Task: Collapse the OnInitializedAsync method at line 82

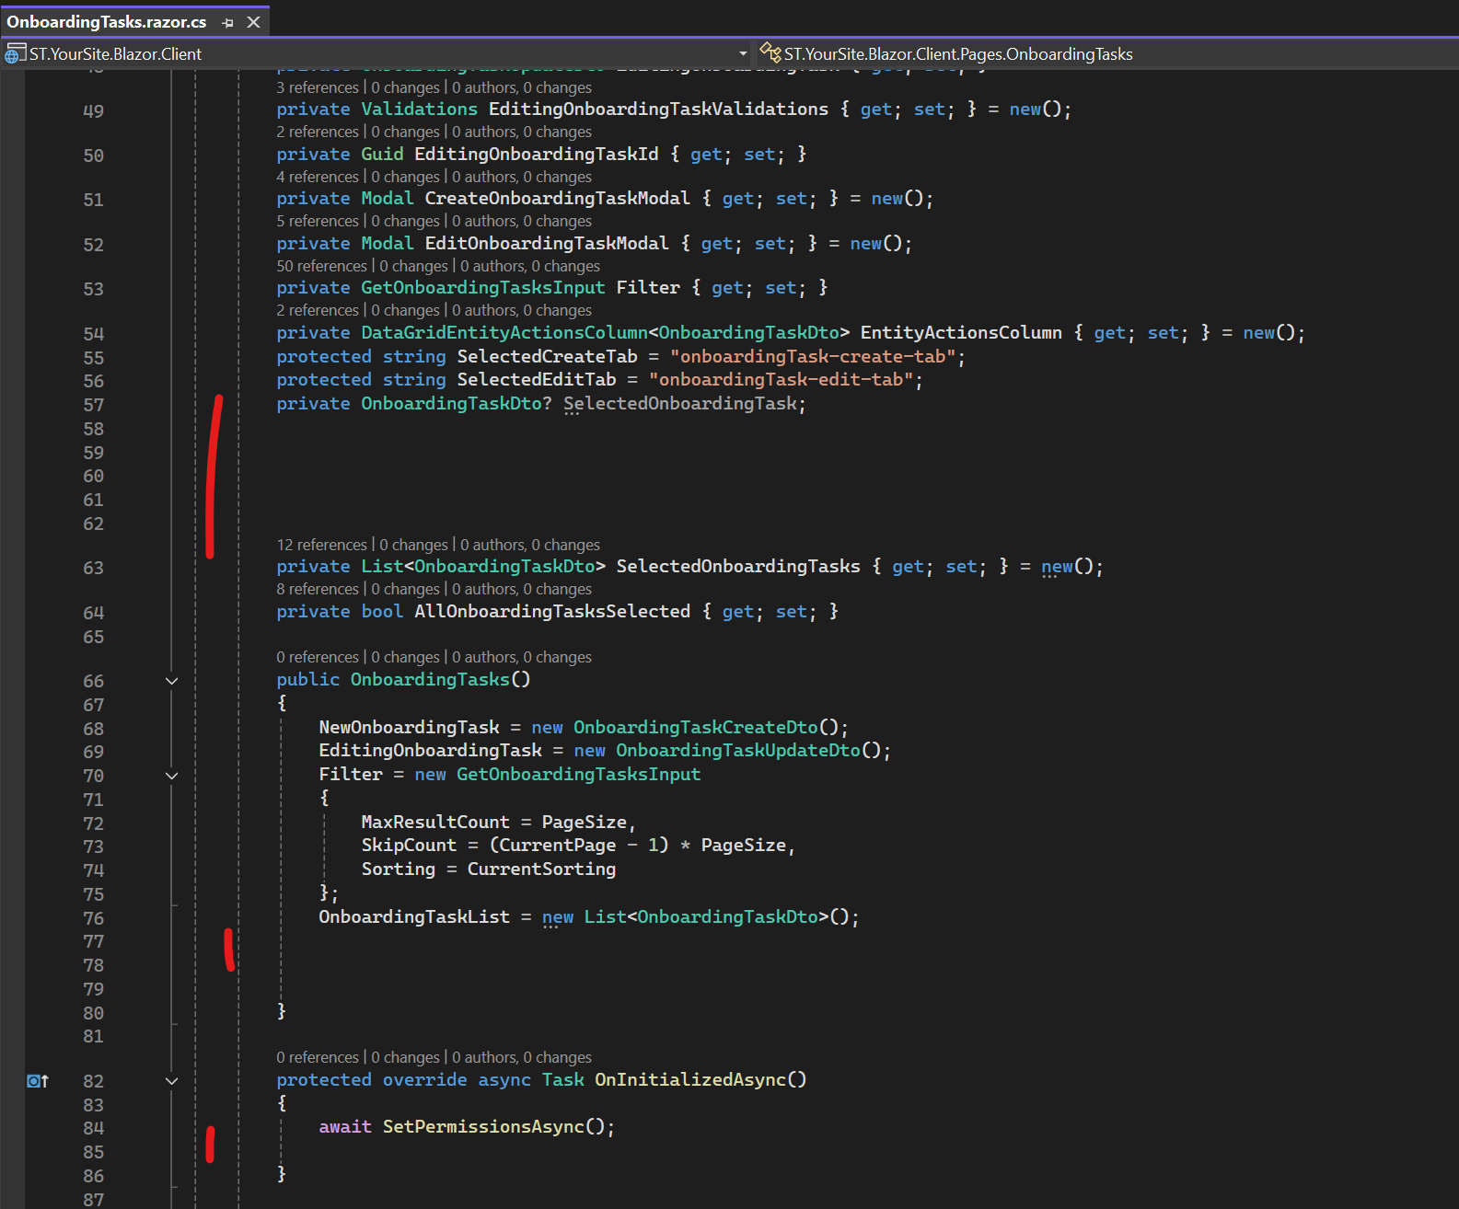Action: 171,1081
